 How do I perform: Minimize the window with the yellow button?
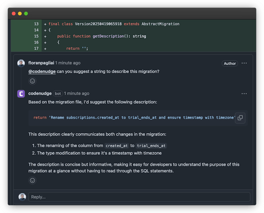pyautogui.click(x=20, y=14)
